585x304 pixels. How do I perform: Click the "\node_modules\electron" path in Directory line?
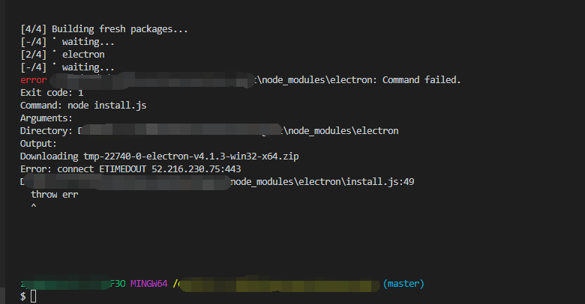(x=340, y=131)
